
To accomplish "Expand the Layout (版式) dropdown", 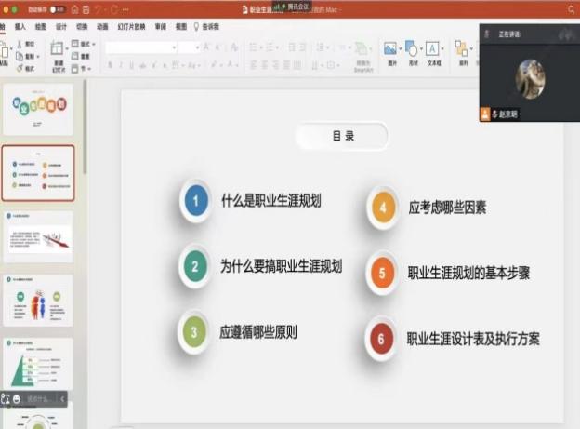I will tap(93, 44).
